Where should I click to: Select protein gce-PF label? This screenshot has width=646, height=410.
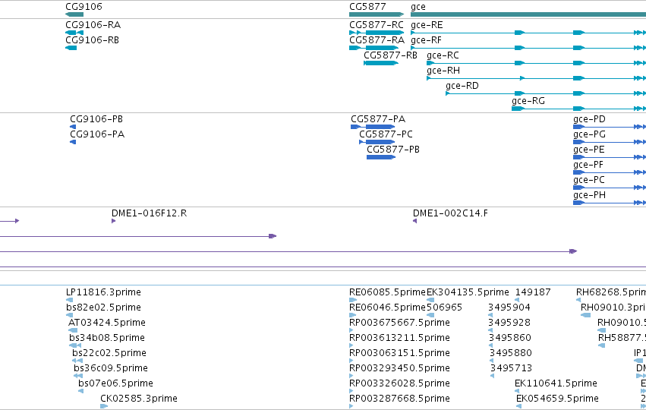pyautogui.click(x=588, y=165)
